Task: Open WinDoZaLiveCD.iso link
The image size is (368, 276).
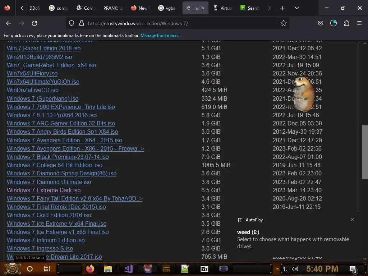Action: coord(33,90)
